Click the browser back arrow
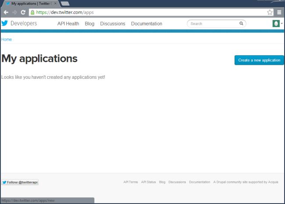Image resolution: width=285 pixels, height=204 pixels. click(6, 12)
